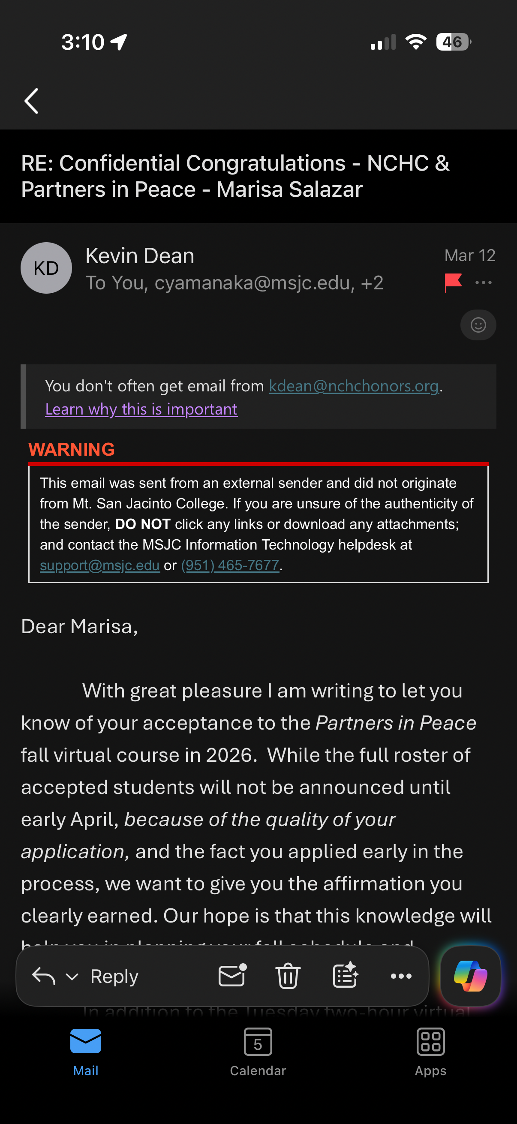Open the Learn why this is important link
This screenshot has height=1124, width=517.
pos(141,409)
